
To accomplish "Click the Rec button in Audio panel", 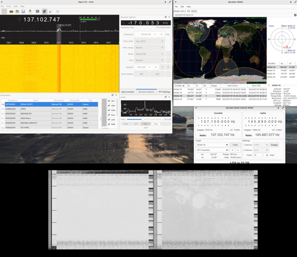I will 146,124.
